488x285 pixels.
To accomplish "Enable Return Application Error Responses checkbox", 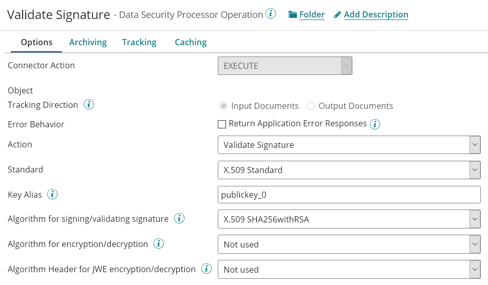I will 222,124.
